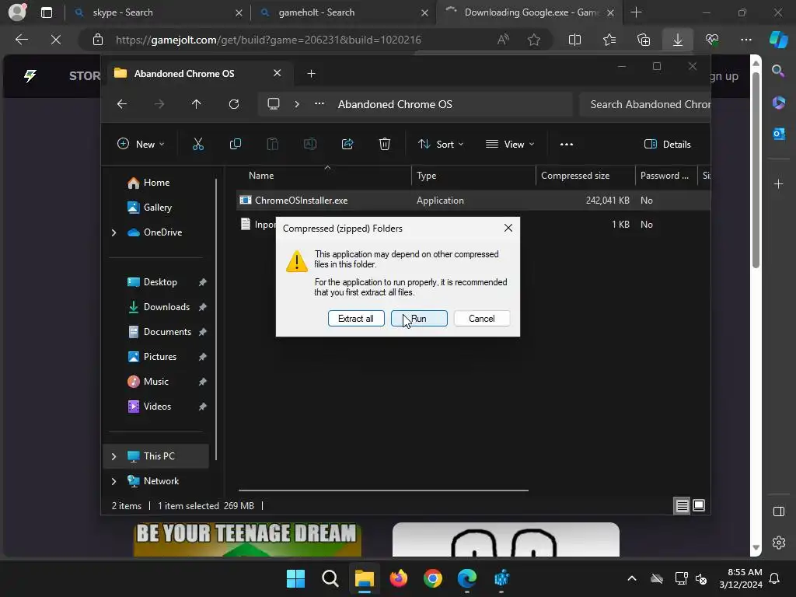This screenshot has height=597, width=796.
Task: Cancel the Compressed Folders warning dialog
Action: [481, 318]
